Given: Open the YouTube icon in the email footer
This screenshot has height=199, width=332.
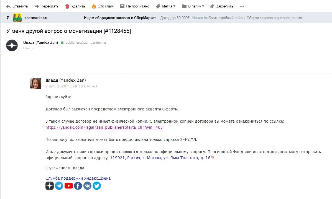Looking at the screenshot, I should (x=68, y=185).
